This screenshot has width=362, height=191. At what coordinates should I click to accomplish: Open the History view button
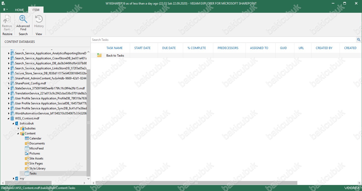point(39,22)
